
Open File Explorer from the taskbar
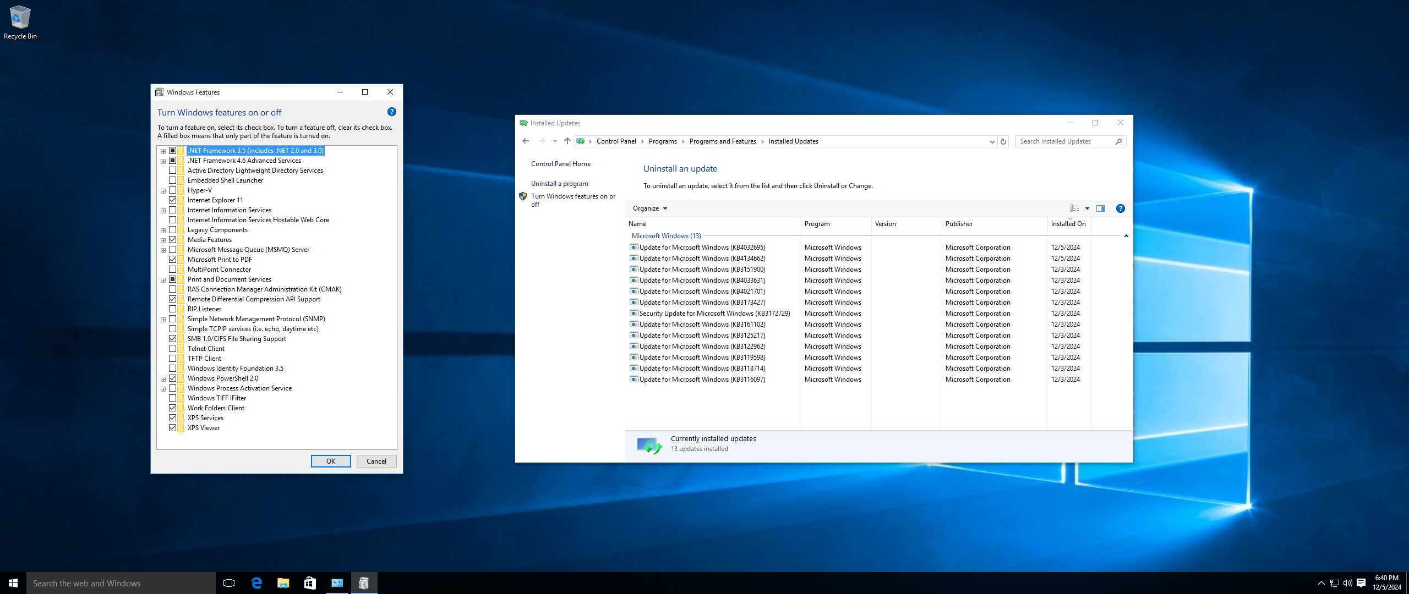(x=283, y=583)
